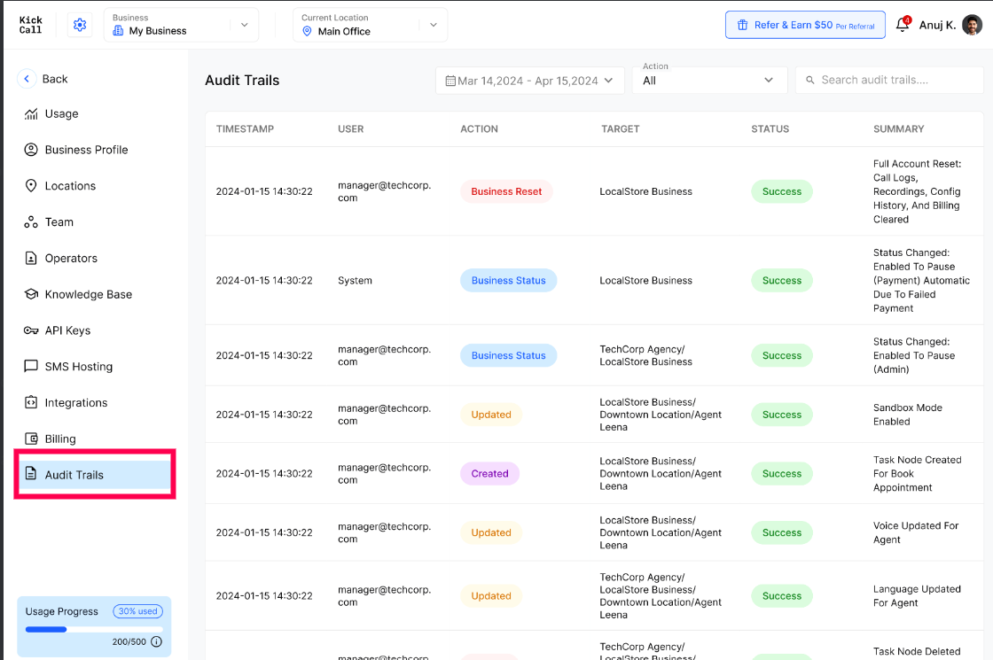Click the location pin icon beside Main Office
The height and width of the screenshot is (660, 993).
coord(307,31)
